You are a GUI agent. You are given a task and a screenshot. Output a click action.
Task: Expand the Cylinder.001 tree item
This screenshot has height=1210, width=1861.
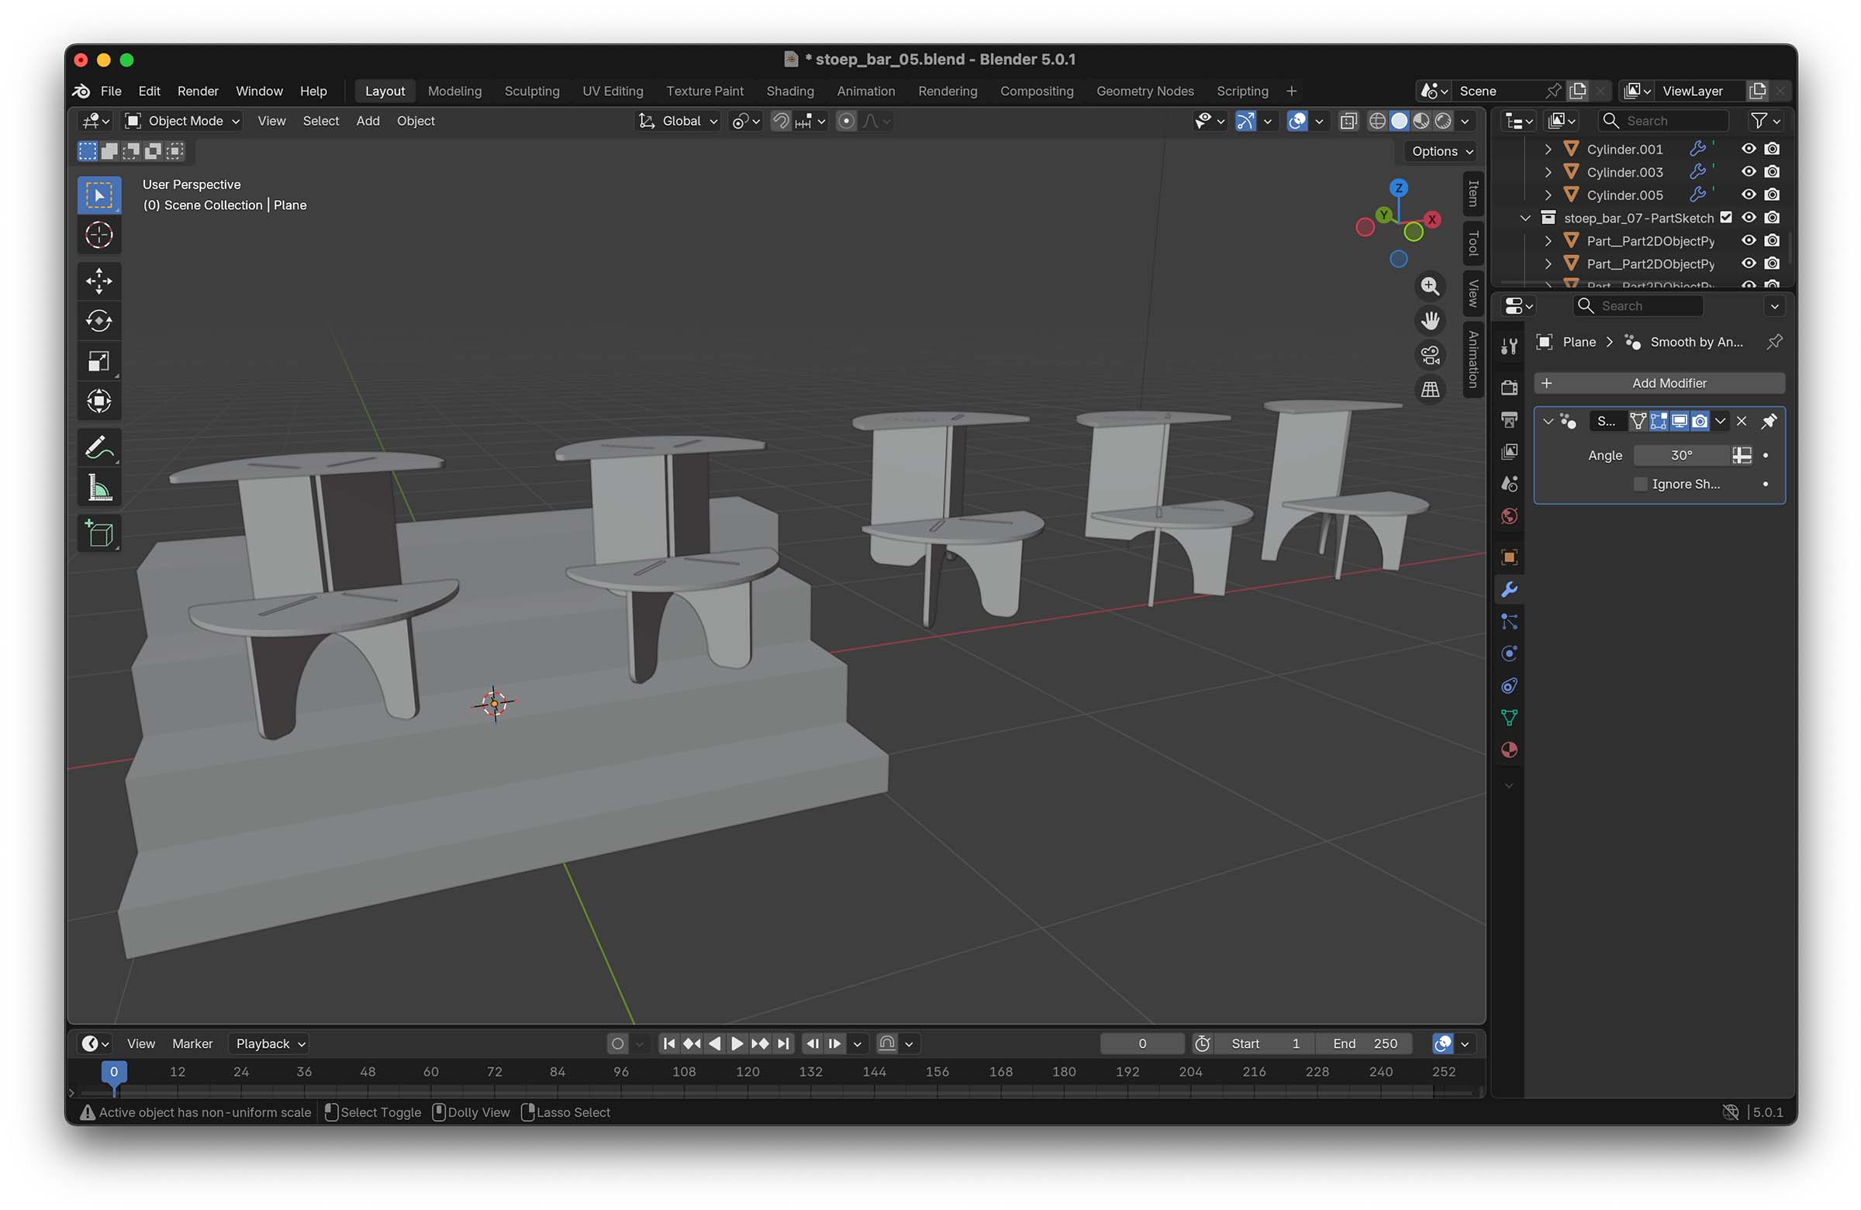1549,150
